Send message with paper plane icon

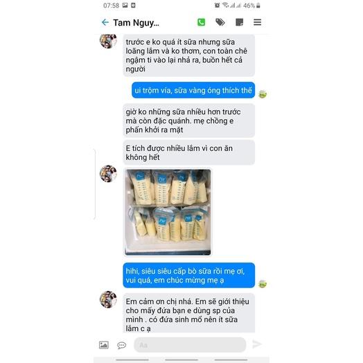point(257,344)
